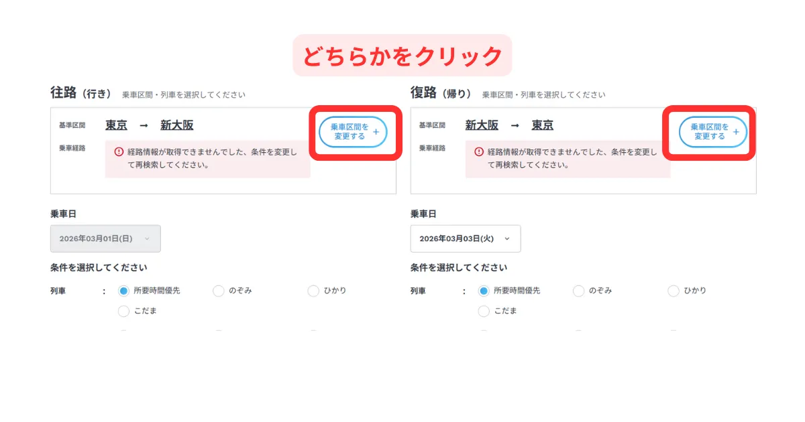Open the 2026年03月03日(火) return date dropdown
The image size is (805, 422).
click(465, 238)
